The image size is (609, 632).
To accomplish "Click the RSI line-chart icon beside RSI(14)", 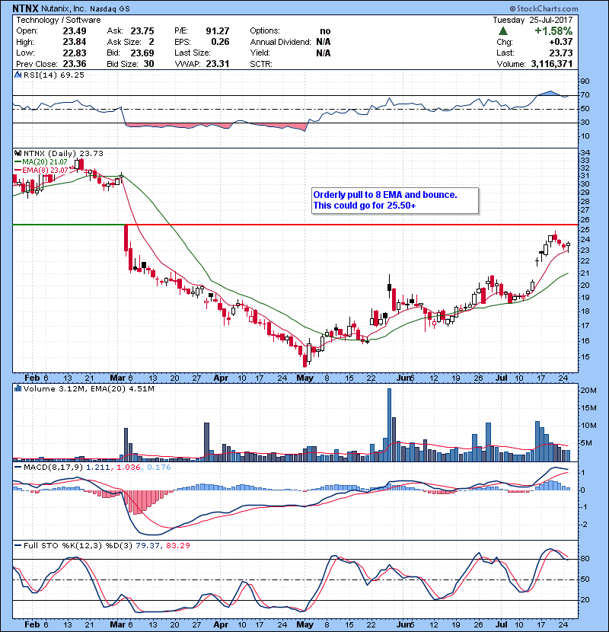I will [x=18, y=75].
